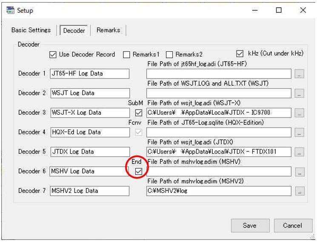Browse for MSHV edim file path

point(300,172)
